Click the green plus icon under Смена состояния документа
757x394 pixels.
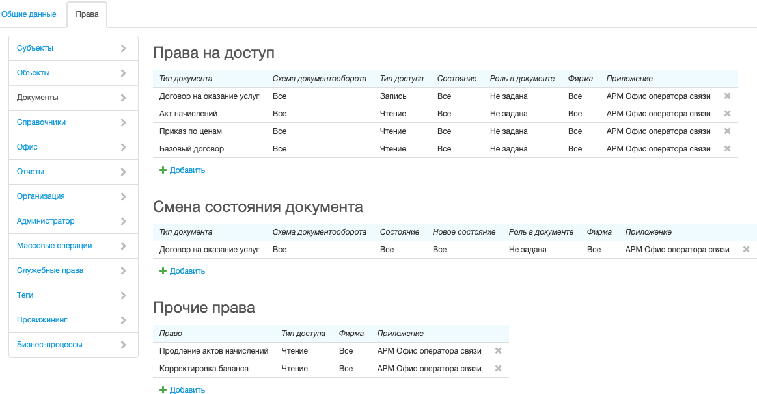point(163,271)
